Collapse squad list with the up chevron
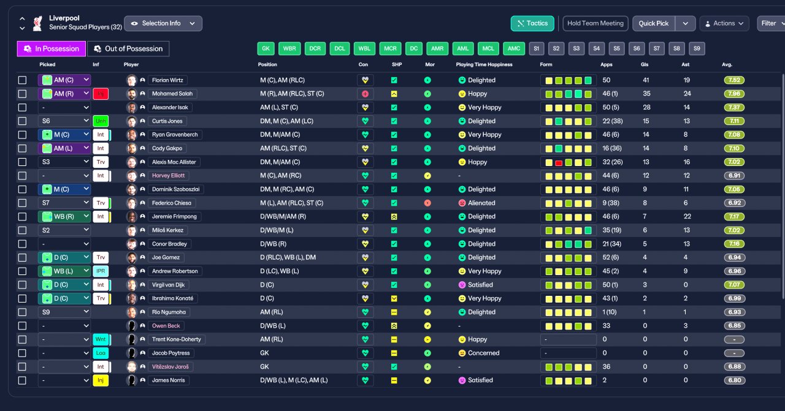785x411 pixels. tap(23, 19)
